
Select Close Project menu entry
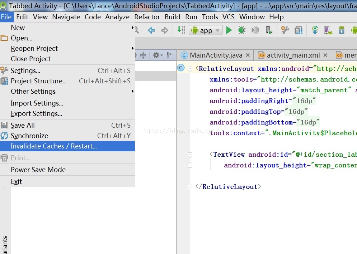(67, 59)
